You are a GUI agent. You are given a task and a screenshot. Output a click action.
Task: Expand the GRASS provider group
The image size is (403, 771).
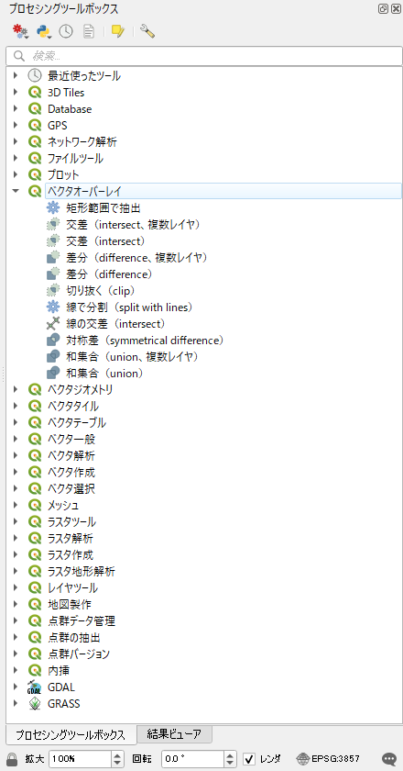[16, 703]
